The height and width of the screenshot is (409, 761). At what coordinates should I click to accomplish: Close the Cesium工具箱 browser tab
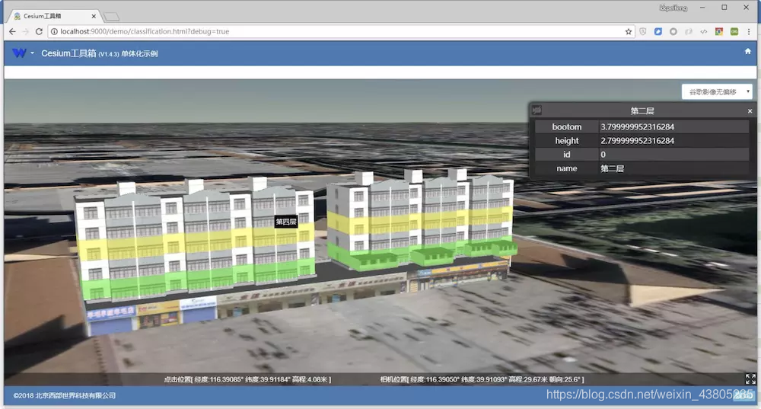(94, 16)
